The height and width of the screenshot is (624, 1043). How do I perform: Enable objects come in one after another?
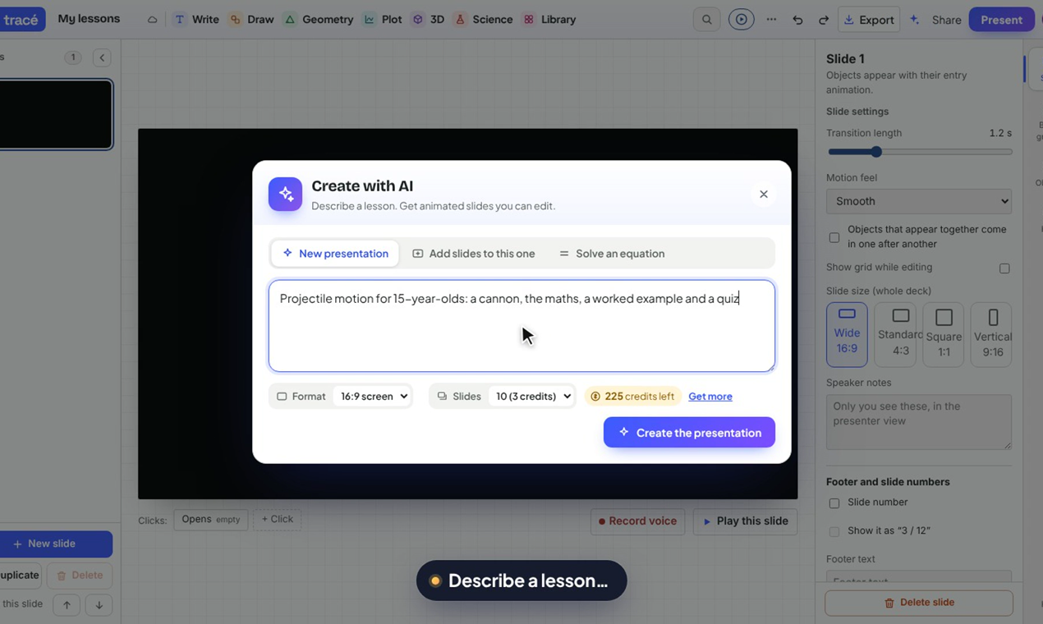point(834,237)
